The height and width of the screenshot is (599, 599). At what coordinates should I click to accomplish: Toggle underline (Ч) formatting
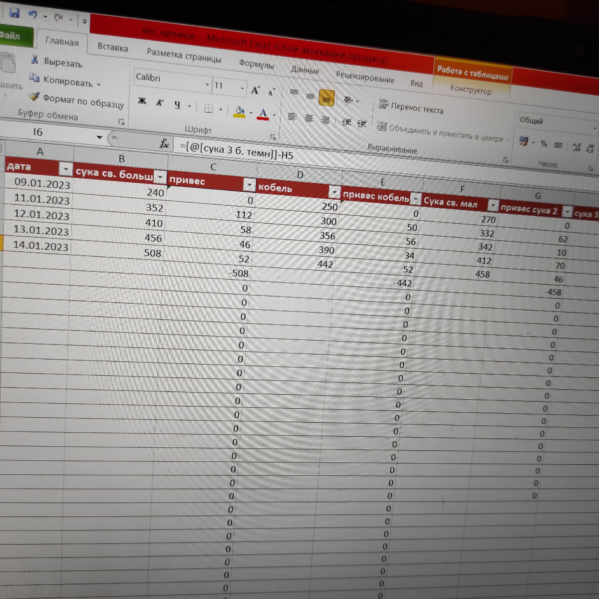pos(177,105)
